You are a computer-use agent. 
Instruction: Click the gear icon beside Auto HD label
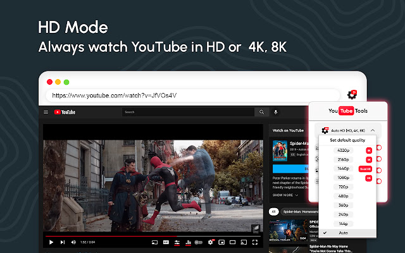pos(325,130)
